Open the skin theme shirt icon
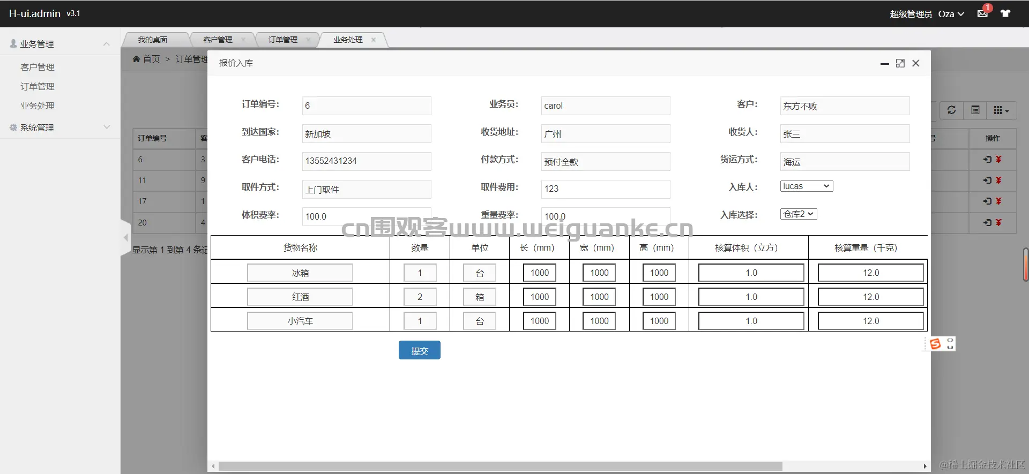The image size is (1029, 474). click(x=1005, y=13)
